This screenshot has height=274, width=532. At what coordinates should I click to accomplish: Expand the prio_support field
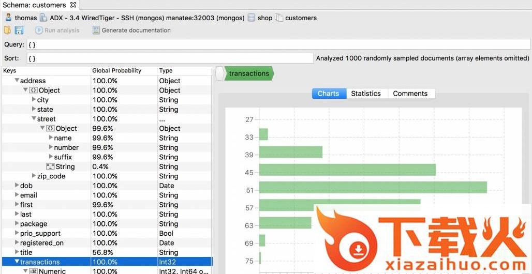17,233
